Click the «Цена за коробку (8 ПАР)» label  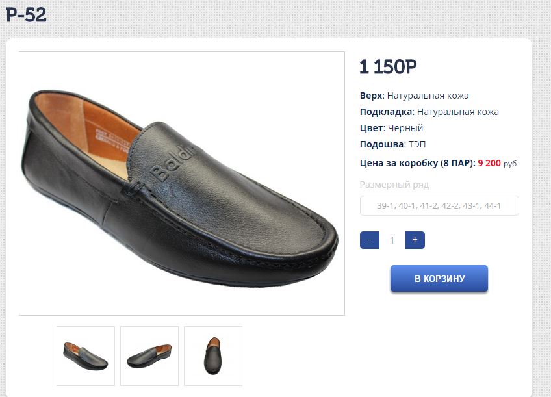coord(417,163)
